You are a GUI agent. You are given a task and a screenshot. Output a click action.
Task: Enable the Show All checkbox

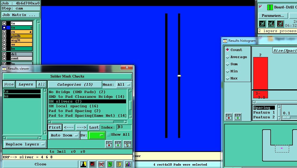click(108, 135)
